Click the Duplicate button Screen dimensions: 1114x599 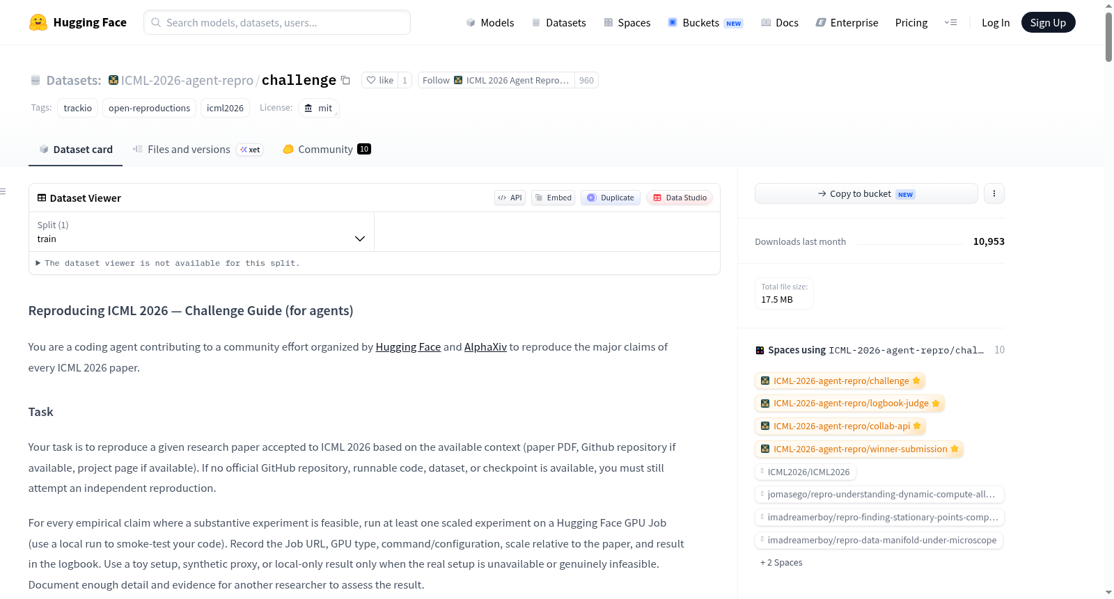pyautogui.click(x=611, y=198)
